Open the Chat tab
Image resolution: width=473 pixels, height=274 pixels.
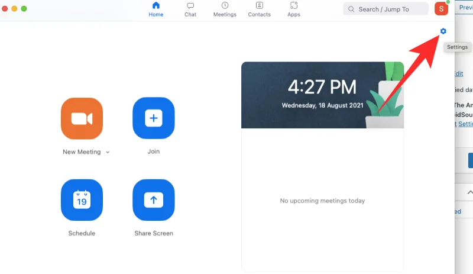190,9
